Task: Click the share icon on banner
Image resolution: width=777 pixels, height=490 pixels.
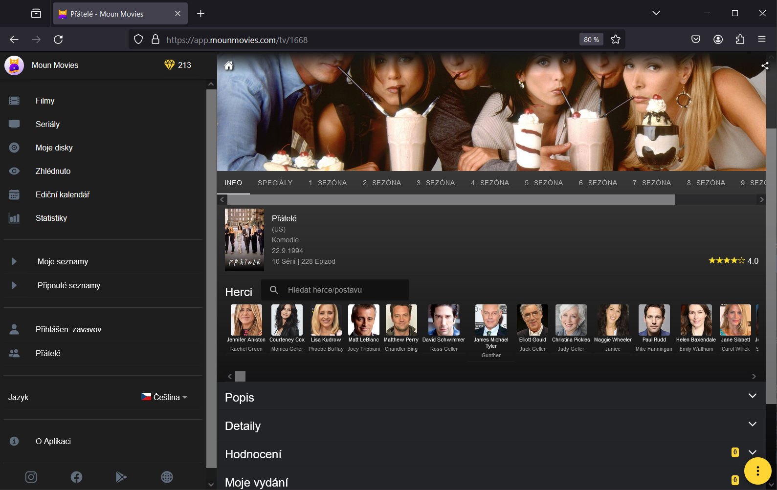Action: [765, 65]
